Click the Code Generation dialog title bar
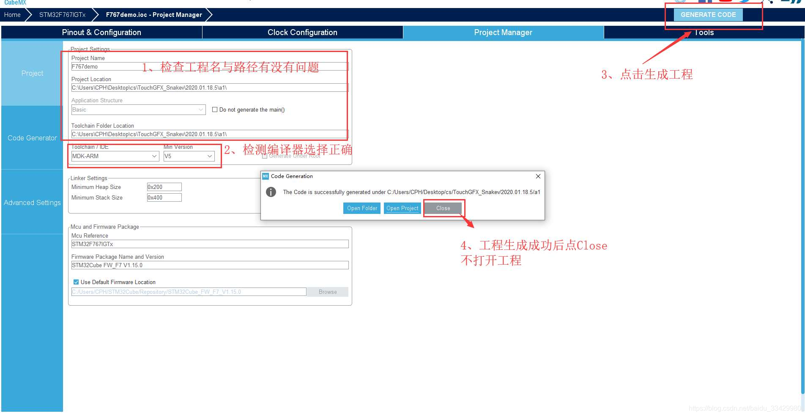The width and height of the screenshot is (805, 416). pos(402,176)
